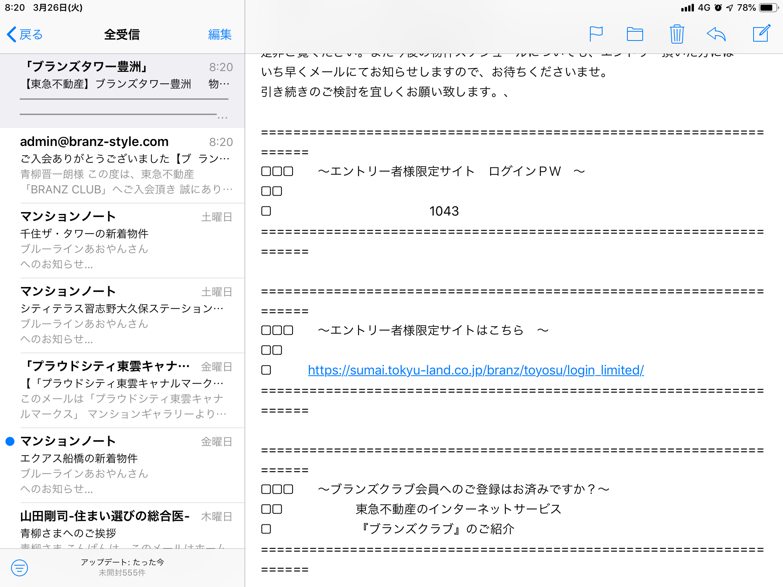
Task: Open the tokyu-land login_limited link
Action: click(476, 370)
